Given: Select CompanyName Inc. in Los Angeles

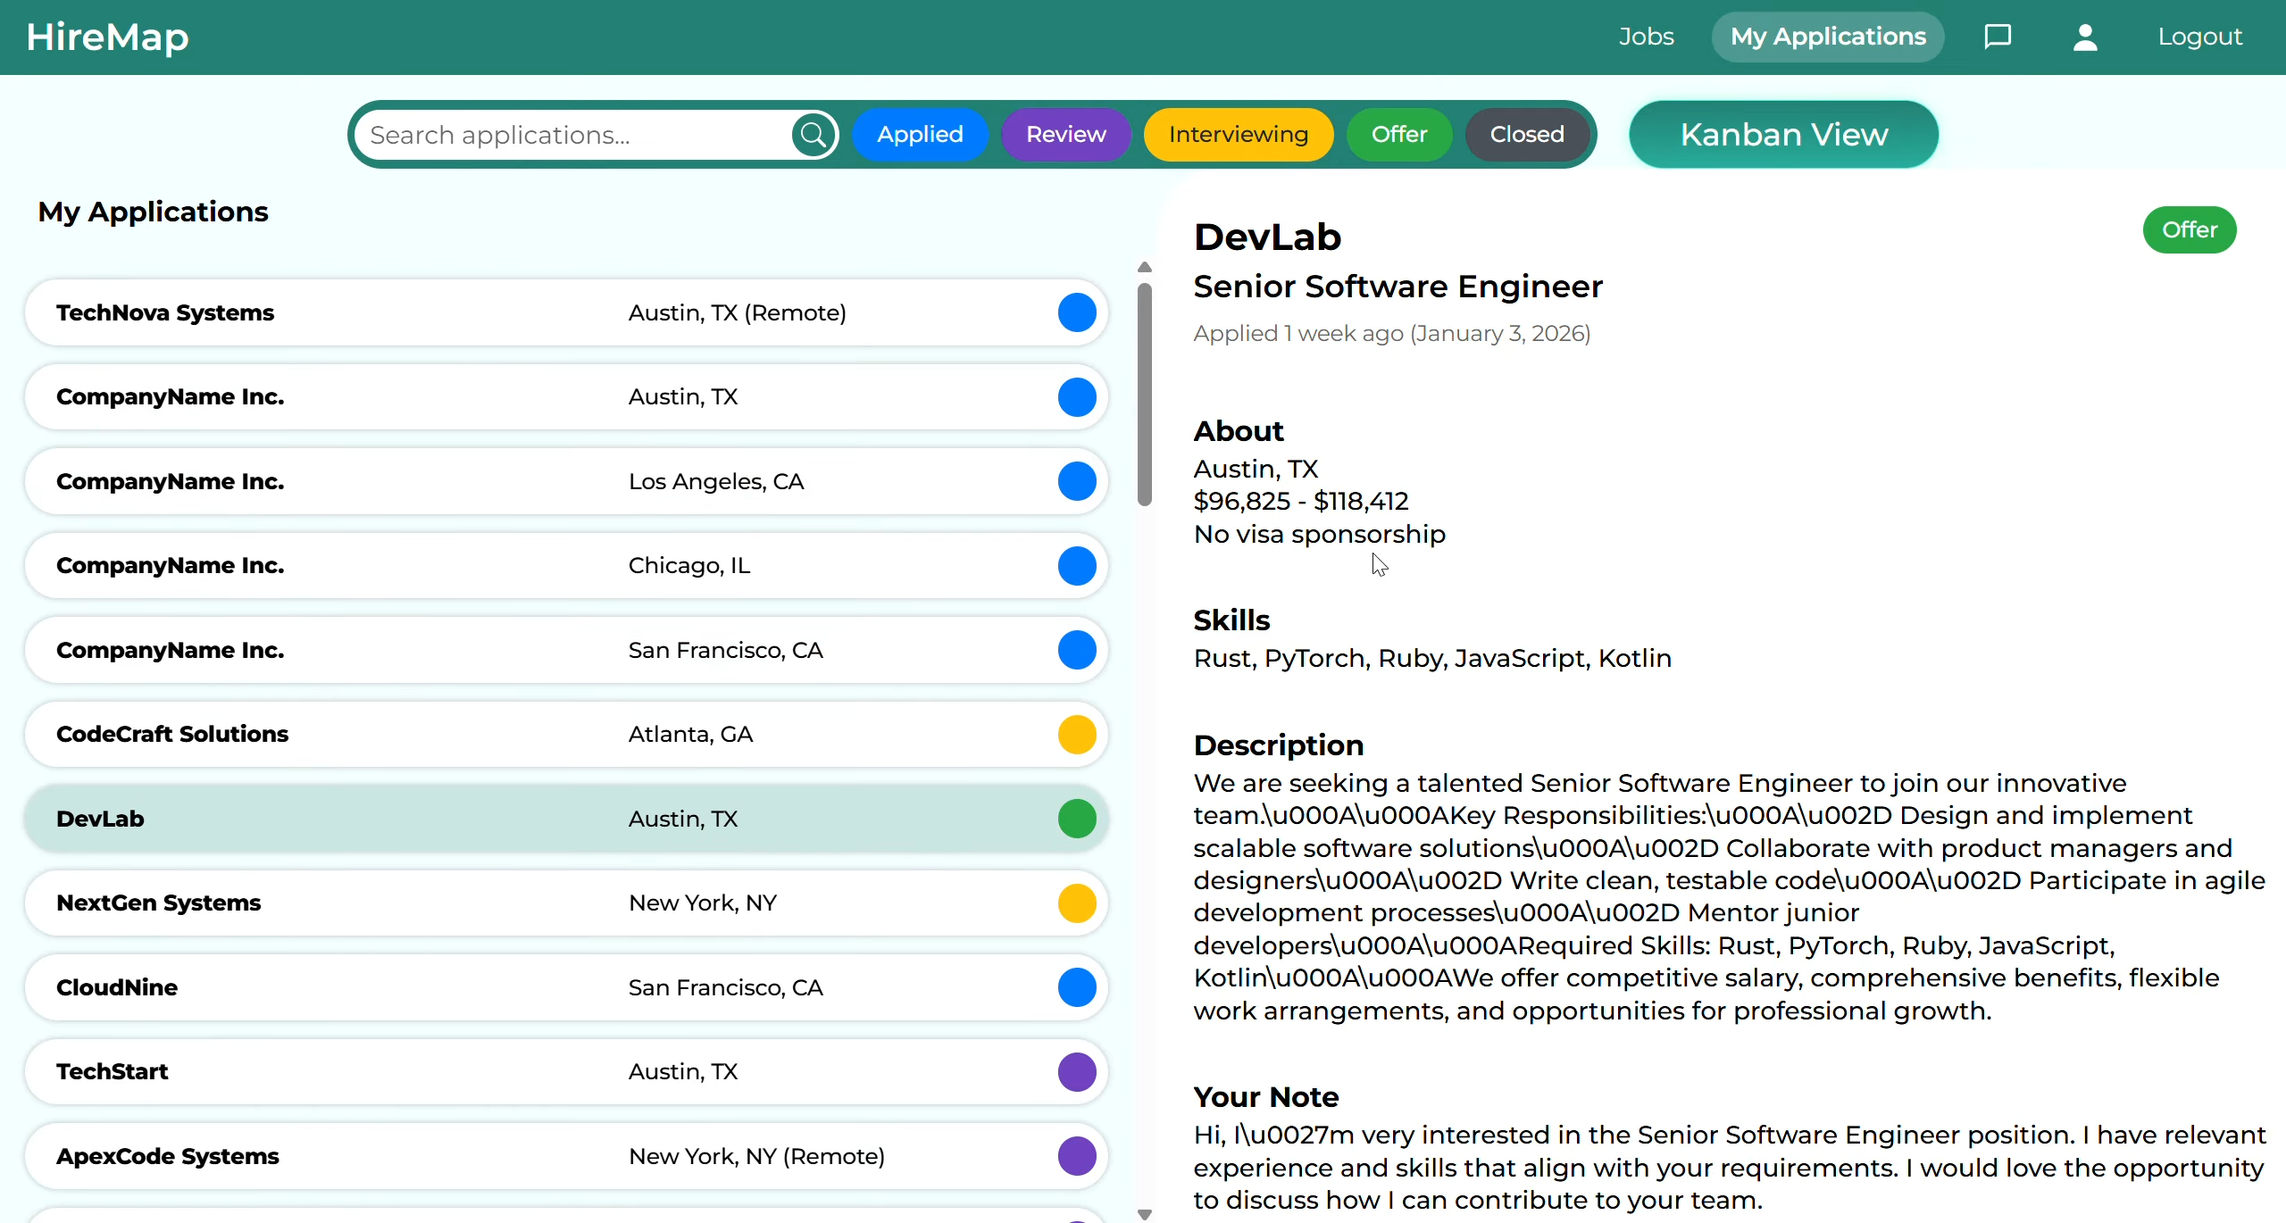Looking at the screenshot, I should 566,481.
